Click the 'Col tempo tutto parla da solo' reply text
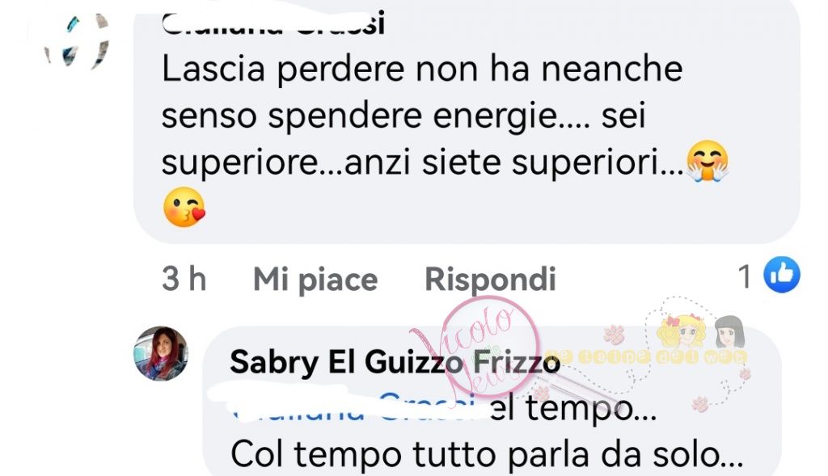This screenshot has height=476, width=828. tap(487, 454)
